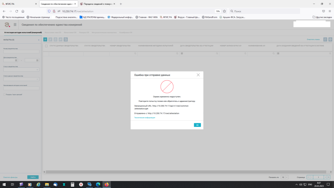The width and height of the screenshot is (334, 188).
Task: Click the plus icon to add a record
Action: 45,39
